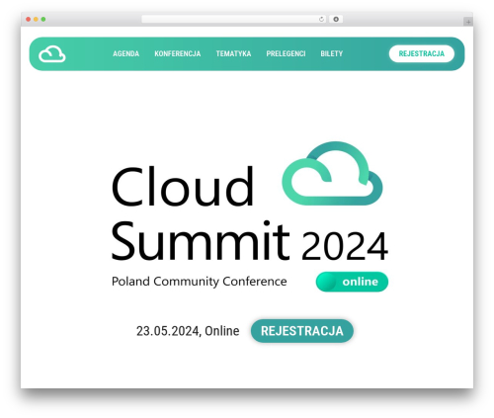This screenshot has width=494, height=418.
Task: Go to the Konferencja section
Action: point(178,53)
